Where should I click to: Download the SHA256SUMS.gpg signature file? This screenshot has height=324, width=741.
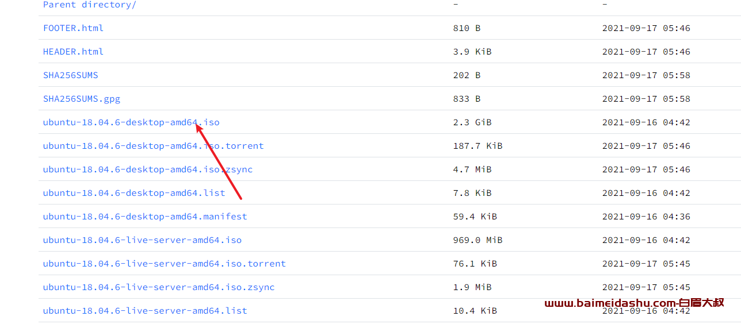pos(82,99)
